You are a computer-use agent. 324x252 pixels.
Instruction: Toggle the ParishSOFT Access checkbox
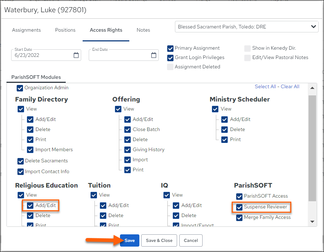[239, 196]
